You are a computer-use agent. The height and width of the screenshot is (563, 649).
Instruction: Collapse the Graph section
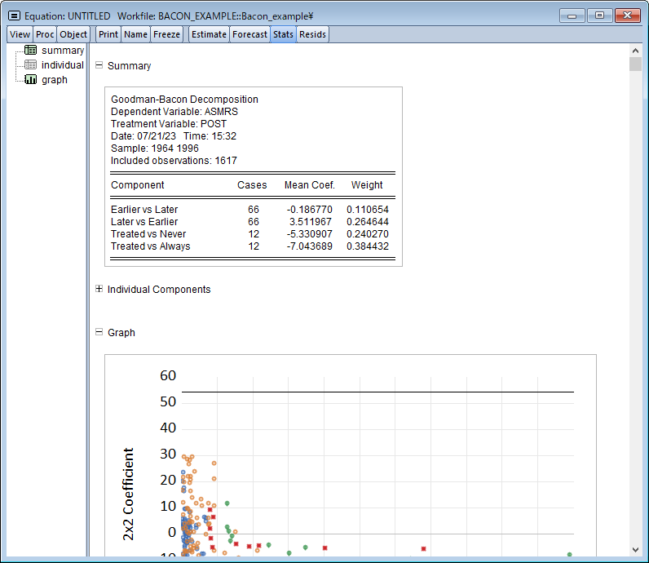[99, 332]
